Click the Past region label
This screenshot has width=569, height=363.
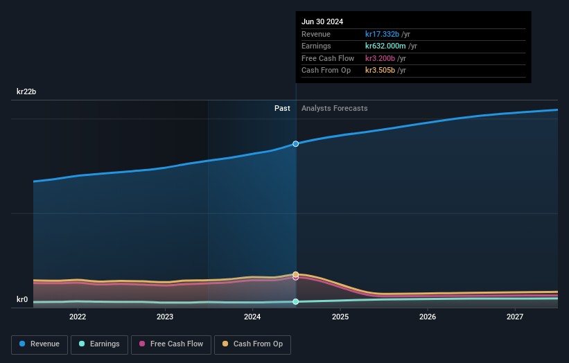[x=282, y=109]
